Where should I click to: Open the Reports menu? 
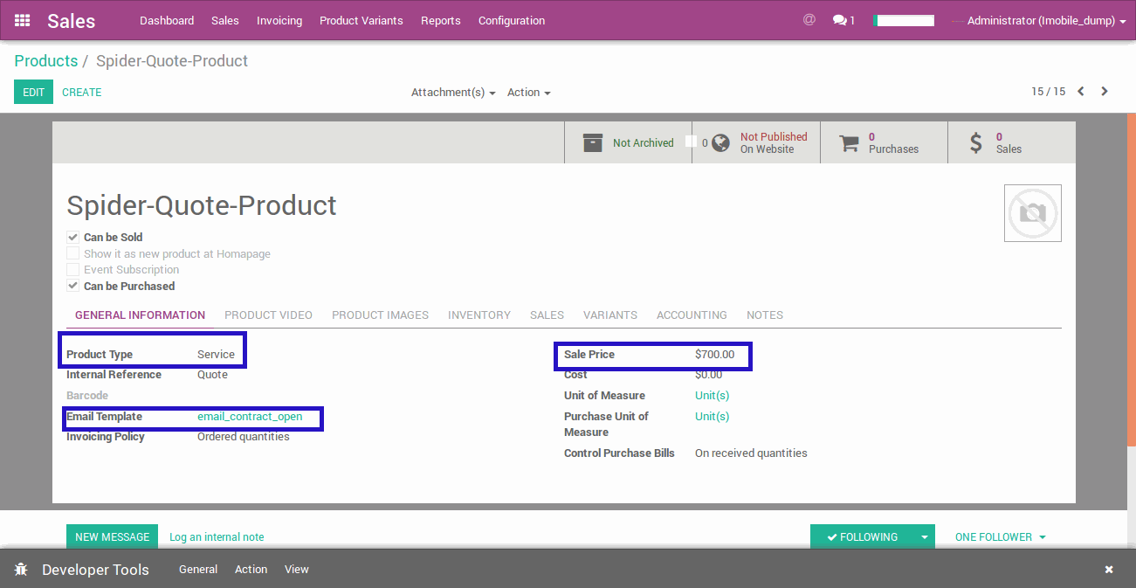click(x=440, y=20)
